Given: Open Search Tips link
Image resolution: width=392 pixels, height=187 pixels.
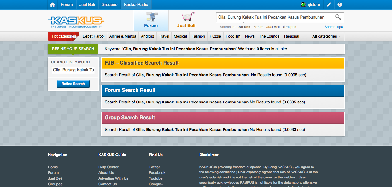Looking at the screenshot, I should click(x=334, y=27).
